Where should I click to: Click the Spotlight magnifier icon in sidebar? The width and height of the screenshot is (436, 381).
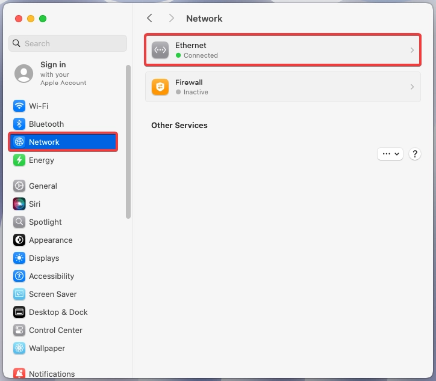click(x=19, y=222)
